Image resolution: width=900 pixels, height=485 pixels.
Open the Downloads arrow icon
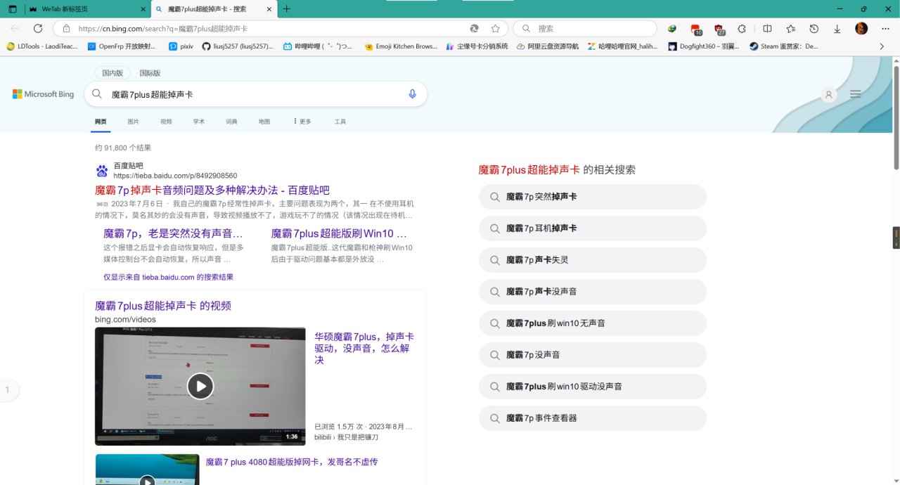click(x=837, y=29)
